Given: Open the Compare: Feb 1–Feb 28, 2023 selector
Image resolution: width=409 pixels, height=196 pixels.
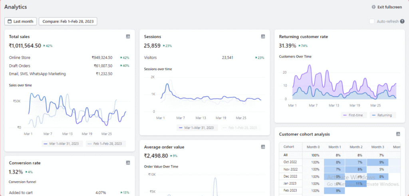Looking at the screenshot, I should [x=68, y=22].
